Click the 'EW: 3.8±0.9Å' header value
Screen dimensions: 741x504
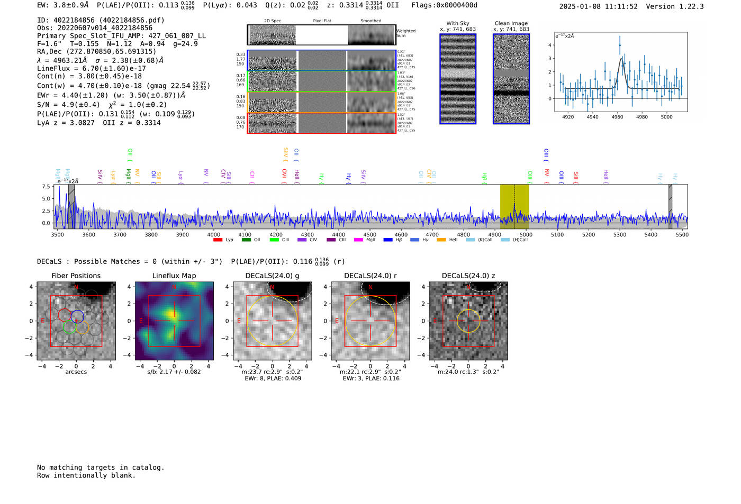63,5
